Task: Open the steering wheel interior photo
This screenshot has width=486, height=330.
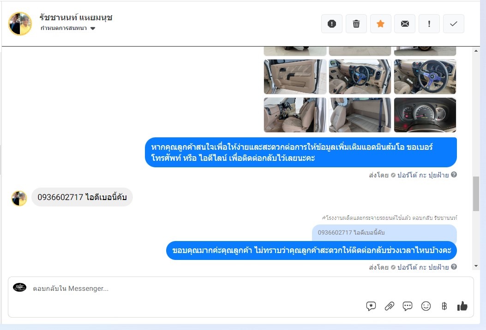Action: (x=425, y=77)
